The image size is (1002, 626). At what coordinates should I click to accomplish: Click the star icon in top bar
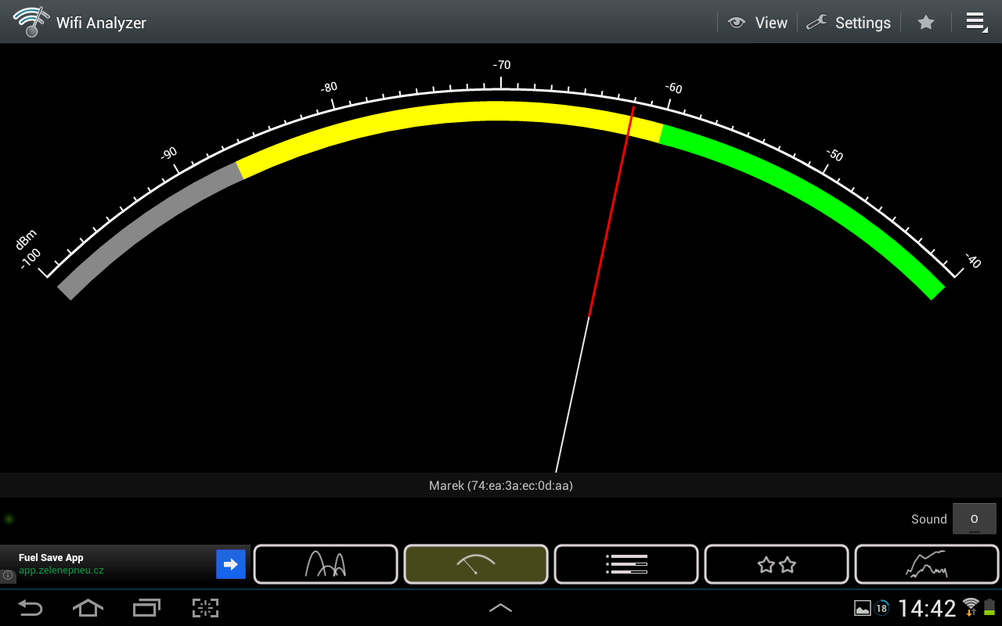pyautogui.click(x=926, y=23)
